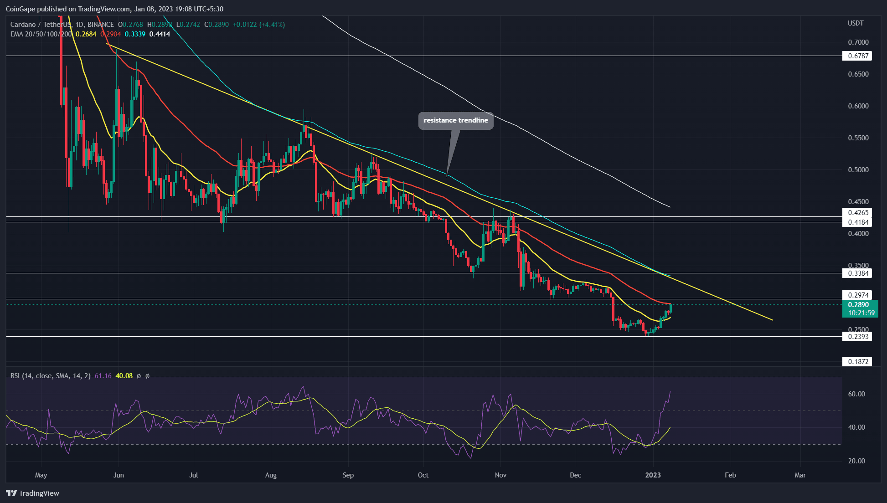Click the 0.4184 price level label
The width and height of the screenshot is (887, 503).
pos(857,222)
